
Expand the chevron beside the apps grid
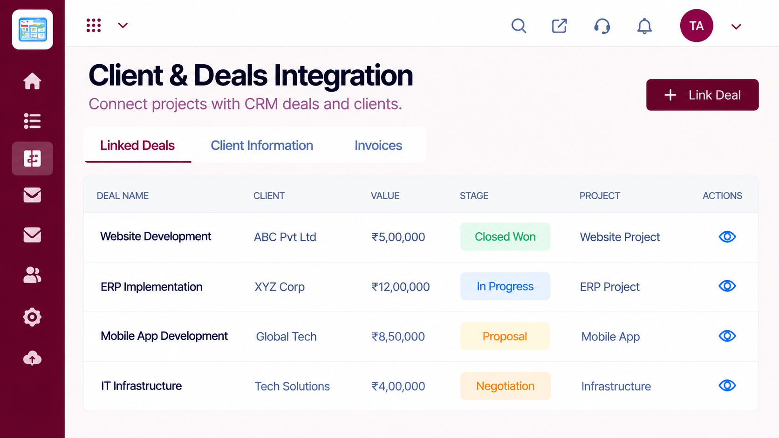[x=123, y=26]
